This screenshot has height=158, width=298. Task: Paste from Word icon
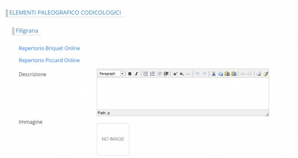(234, 74)
